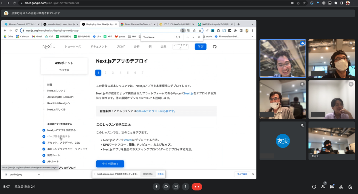The height and width of the screenshot is (194, 358).
Task: Open the FirmwareTeamDail bookmark
Action: (227, 36)
